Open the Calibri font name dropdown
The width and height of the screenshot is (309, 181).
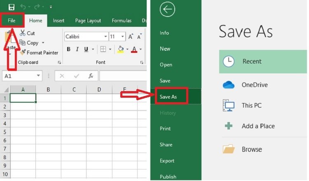pos(105,37)
